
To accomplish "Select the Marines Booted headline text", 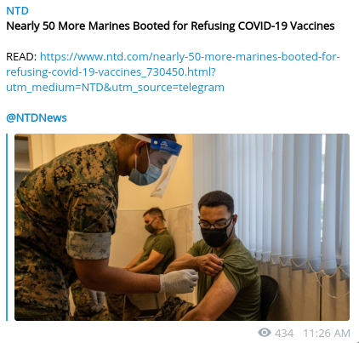I will [x=170, y=26].
